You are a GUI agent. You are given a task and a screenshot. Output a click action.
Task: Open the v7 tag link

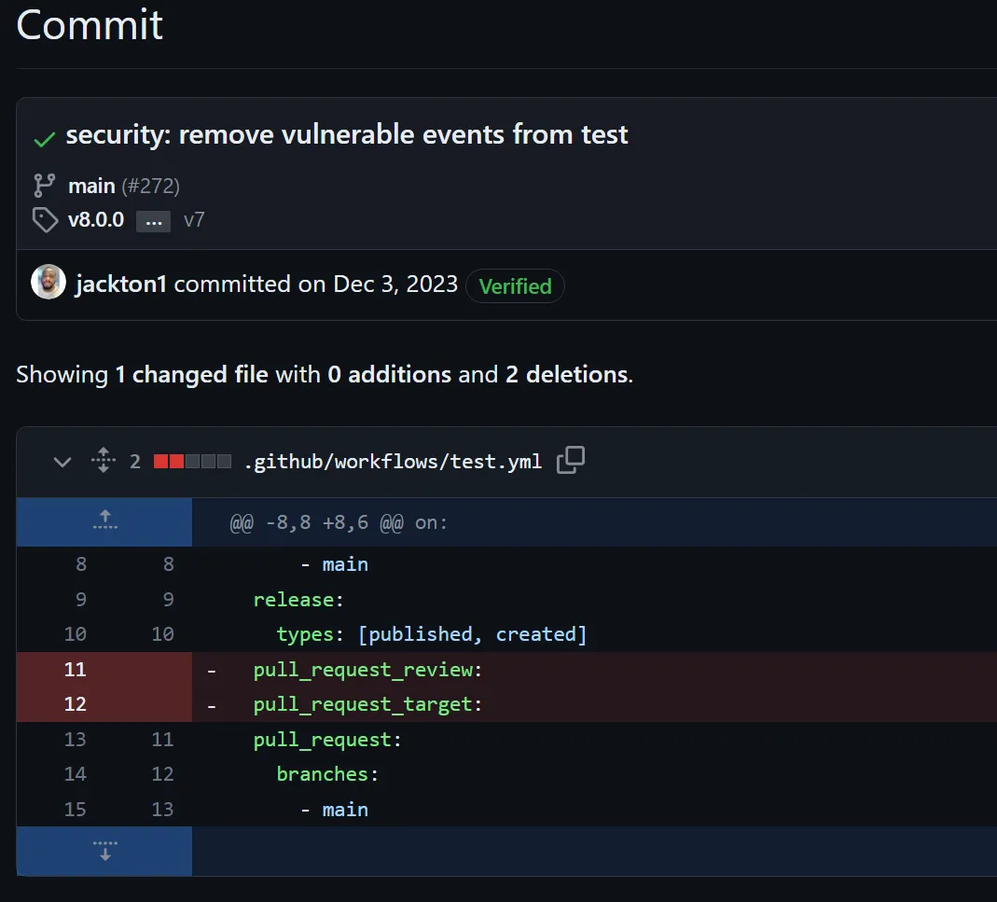pyautogui.click(x=194, y=220)
